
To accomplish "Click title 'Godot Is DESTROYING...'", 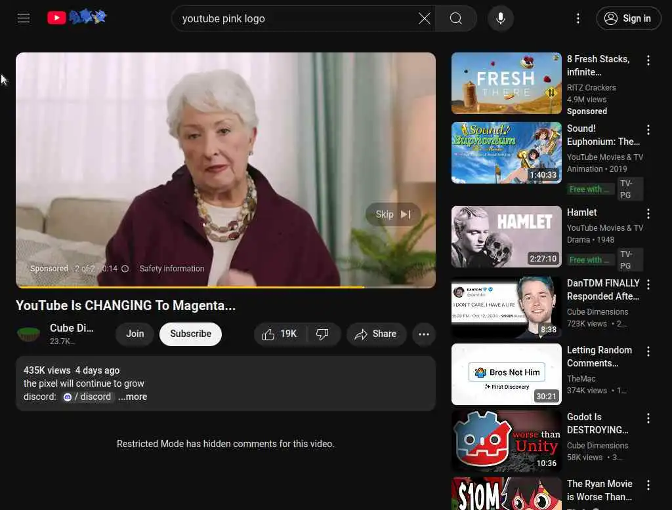I will 597,423.
